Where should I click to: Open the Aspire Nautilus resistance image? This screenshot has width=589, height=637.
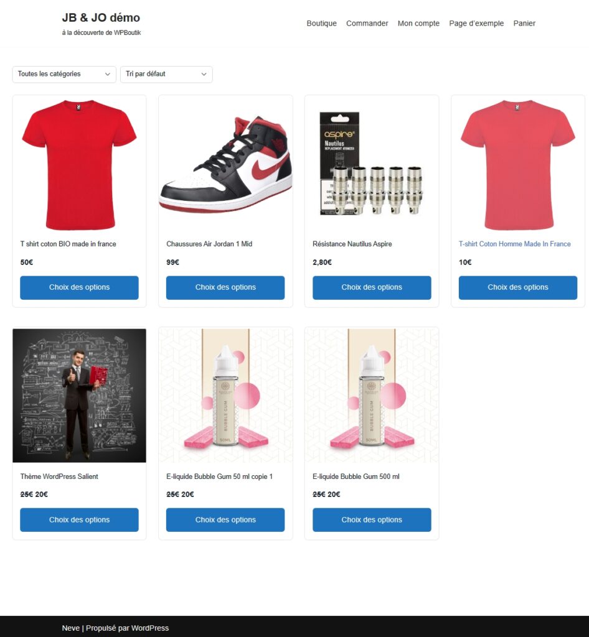pyautogui.click(x=372, y=164)
